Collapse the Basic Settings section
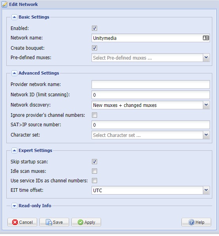Viewport: 219px width, 236px height. click(14, 17)
